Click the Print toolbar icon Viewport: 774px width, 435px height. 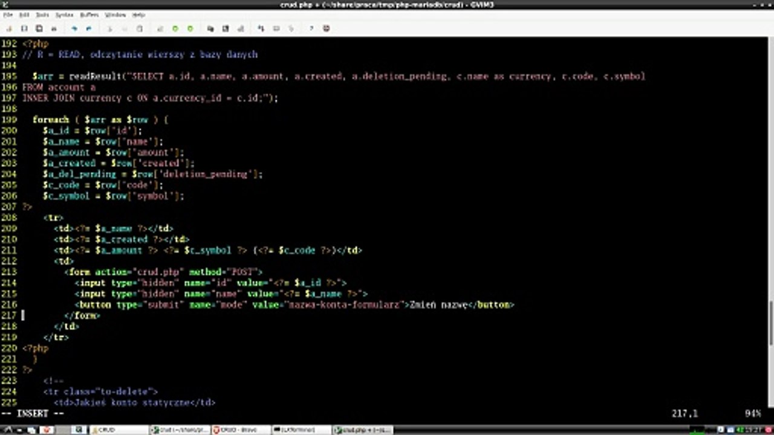pyautogui.click(x=54, y=28)
